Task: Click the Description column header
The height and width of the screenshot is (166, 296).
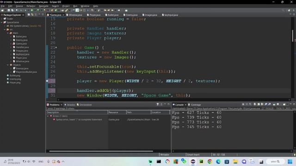Action: 77,113
